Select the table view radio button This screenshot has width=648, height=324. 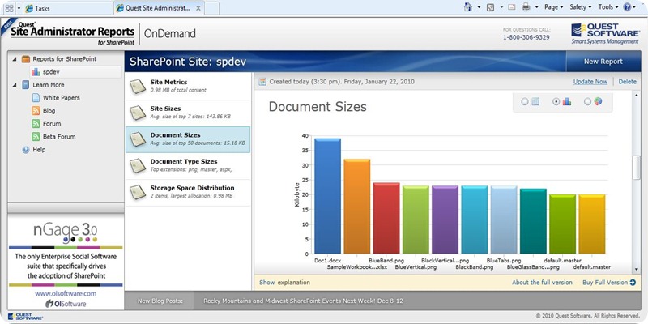click(525, 102)
